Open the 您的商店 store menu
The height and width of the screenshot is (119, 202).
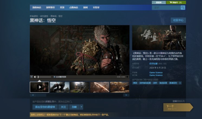tap(37, 8)
